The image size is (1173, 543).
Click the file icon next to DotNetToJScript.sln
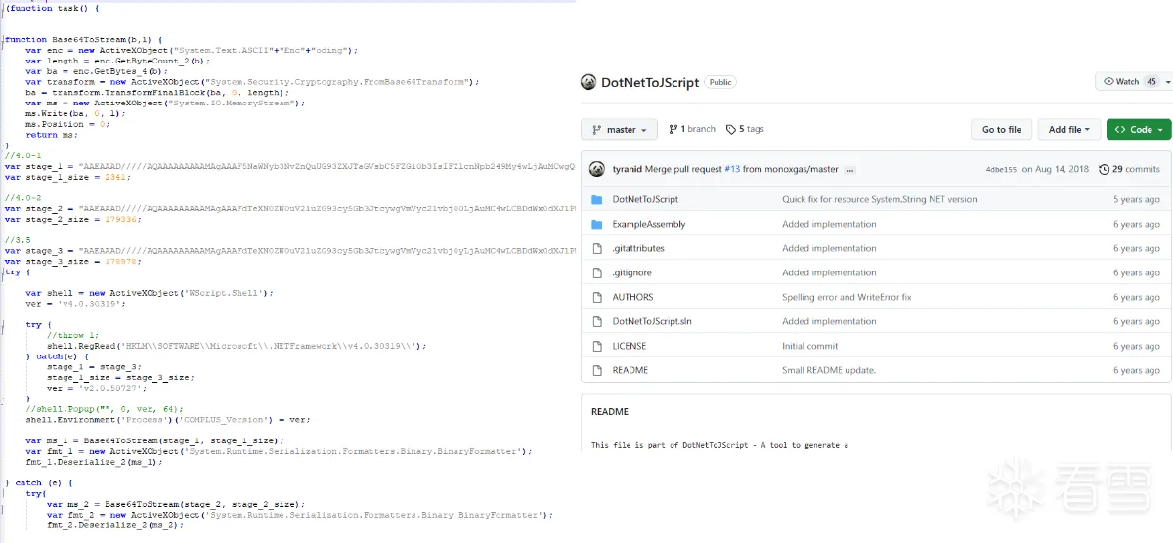click(x=596, y=321)
